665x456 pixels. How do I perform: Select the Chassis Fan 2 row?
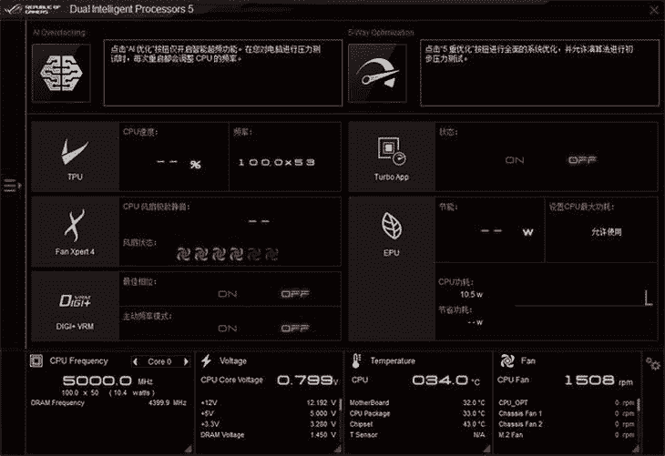567,424
